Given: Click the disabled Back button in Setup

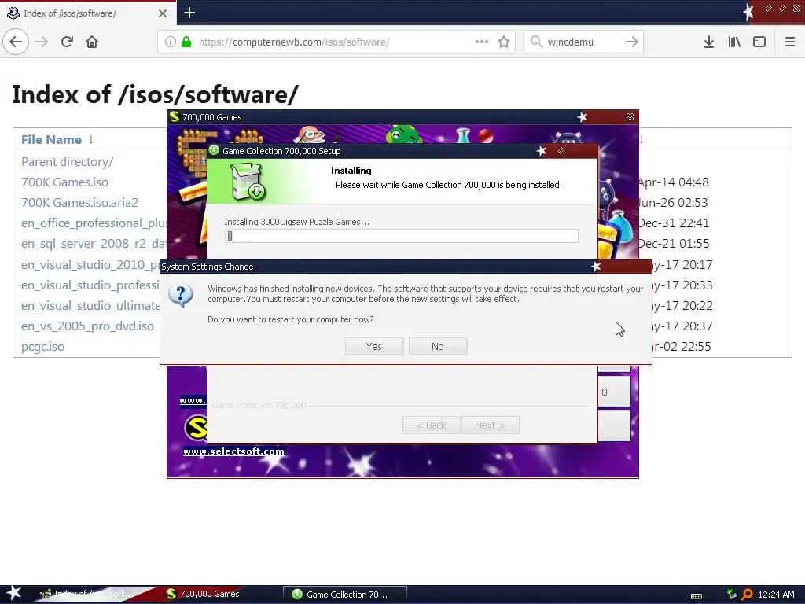Looking at the screenshot, I should 432,425.
